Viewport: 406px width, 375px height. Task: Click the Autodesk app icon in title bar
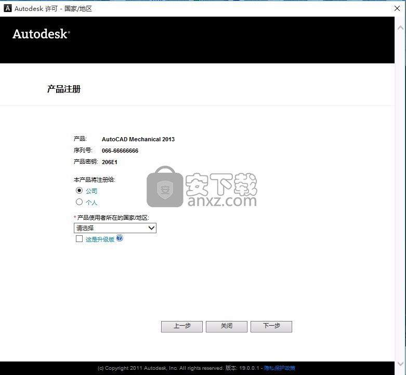coord(8,8)
